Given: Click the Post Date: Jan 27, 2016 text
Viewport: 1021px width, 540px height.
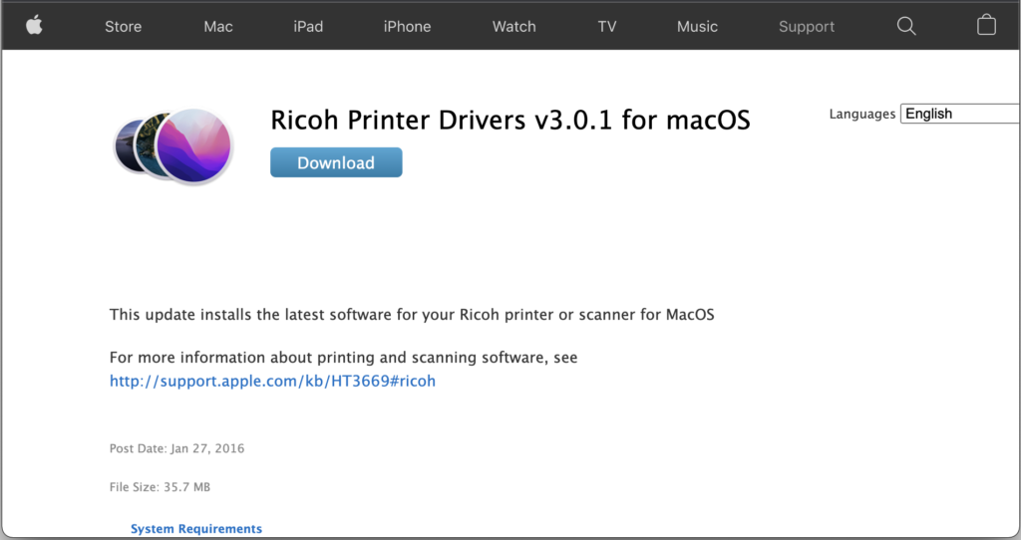Looking at the screenshot, I should click(176, 448).
